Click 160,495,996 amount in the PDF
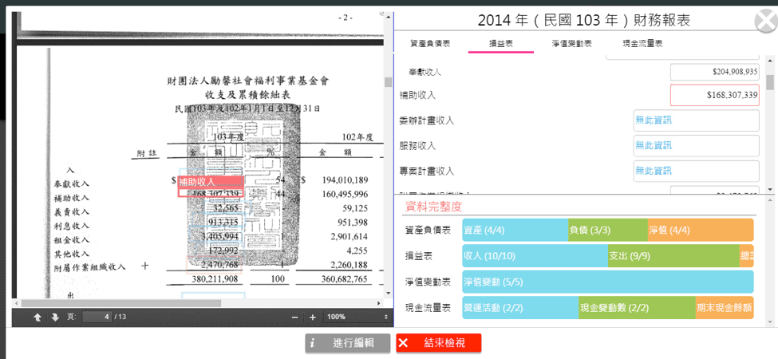Screen dimensions: 778x359 pos(345,193)
